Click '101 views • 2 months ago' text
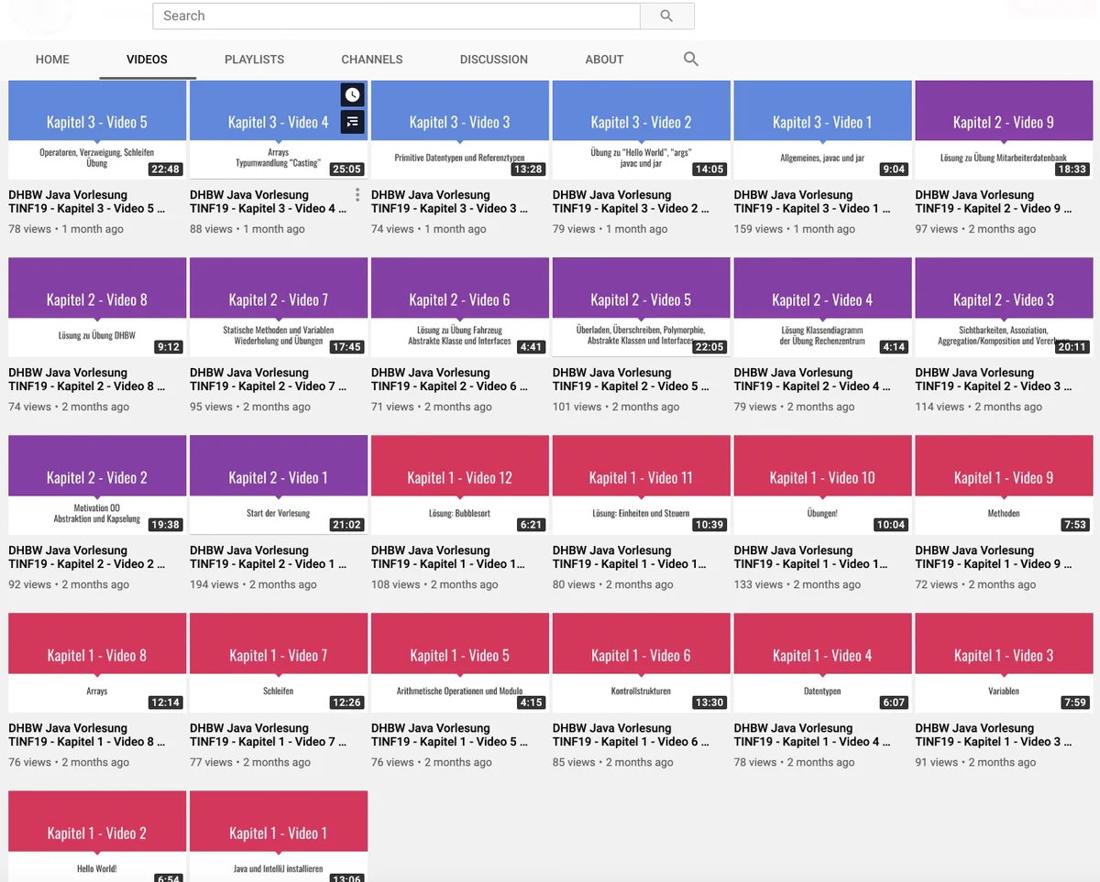This screenshot has height=882, width=1100. coord(616,407)
